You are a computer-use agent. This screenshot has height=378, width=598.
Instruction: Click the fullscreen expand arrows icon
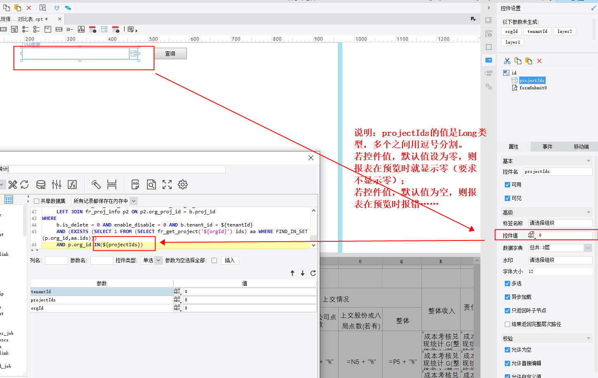[x=167, y=184]
